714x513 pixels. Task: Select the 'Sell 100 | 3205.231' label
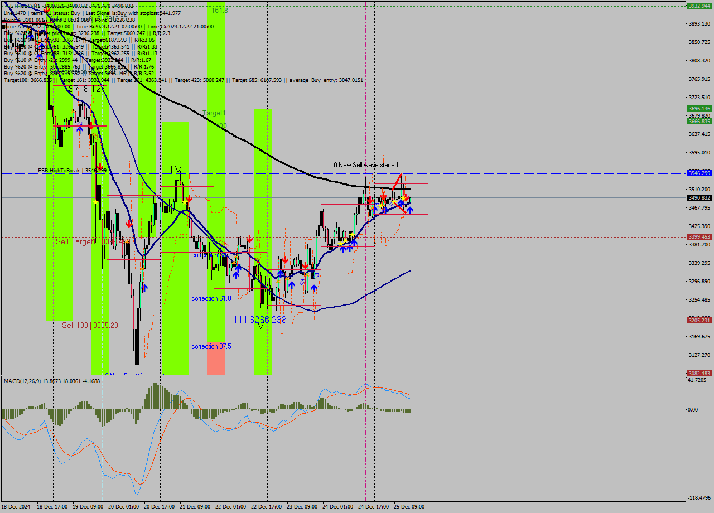tap(91, 325)
